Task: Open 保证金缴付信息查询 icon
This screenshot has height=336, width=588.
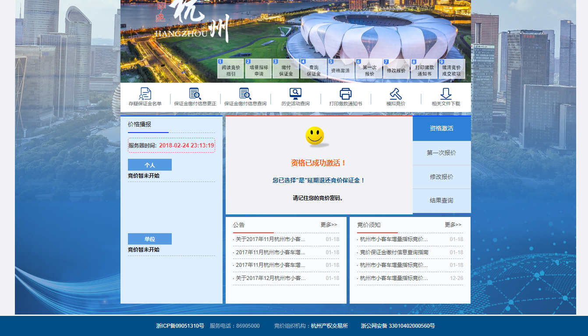Action: click(245, 94)
